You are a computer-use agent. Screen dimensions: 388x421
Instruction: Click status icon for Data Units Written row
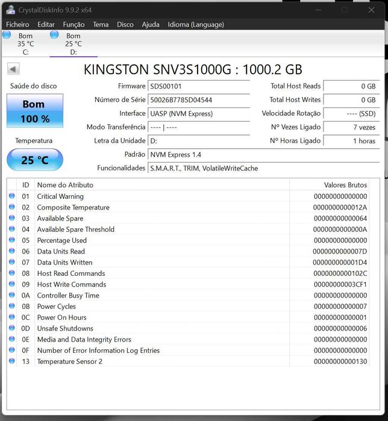pos(12,262)
